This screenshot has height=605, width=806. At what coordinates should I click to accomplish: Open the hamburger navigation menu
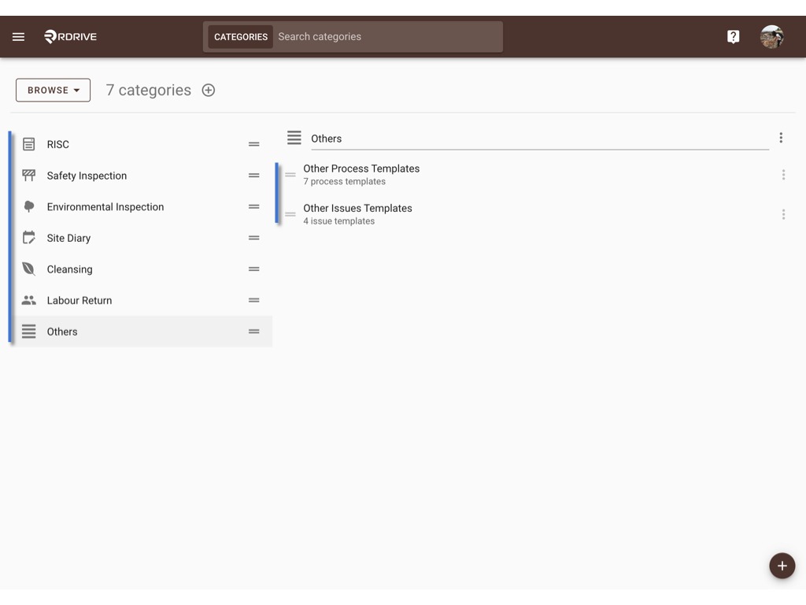click(x=19, y=36)
